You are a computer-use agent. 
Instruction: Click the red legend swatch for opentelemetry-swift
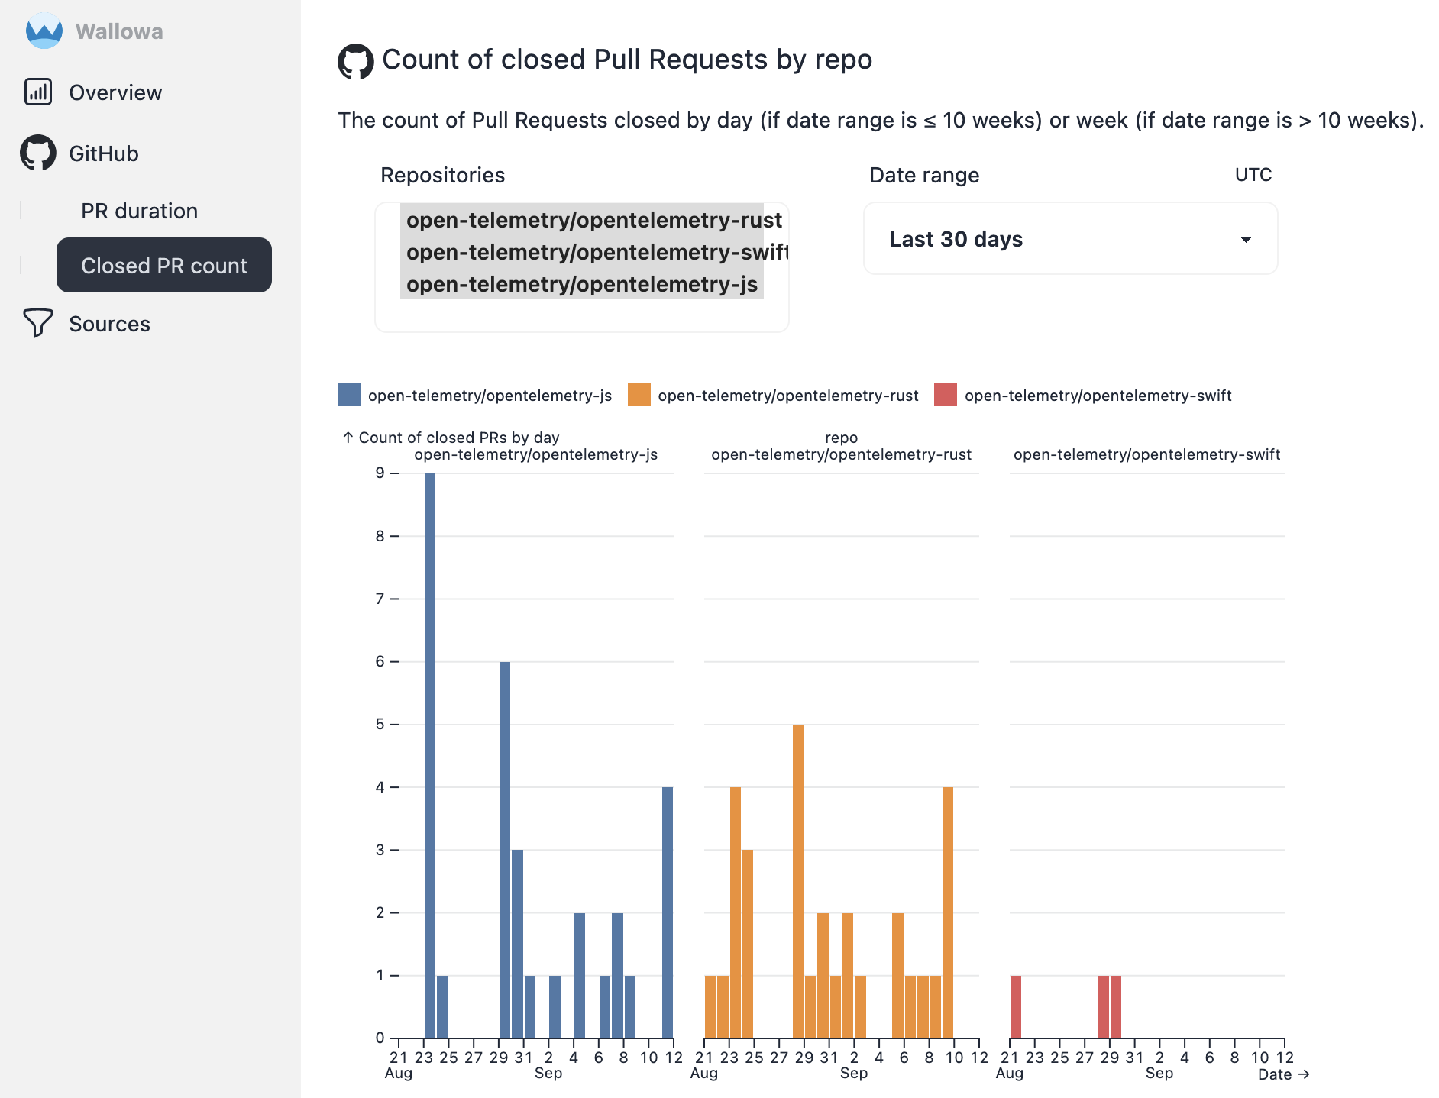click(944, 395)
